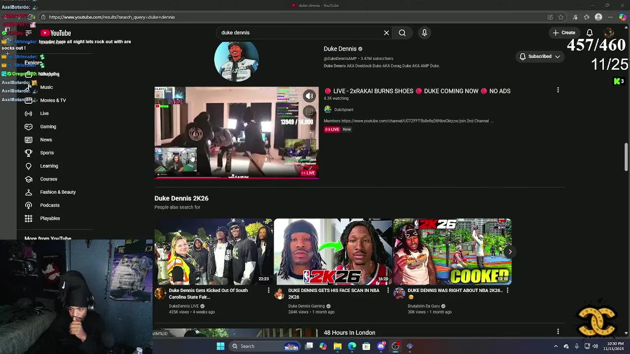Open the DukeDennis LIVE channel link
The width and height of the screenshot is (630, 354).
click(184, 306)
